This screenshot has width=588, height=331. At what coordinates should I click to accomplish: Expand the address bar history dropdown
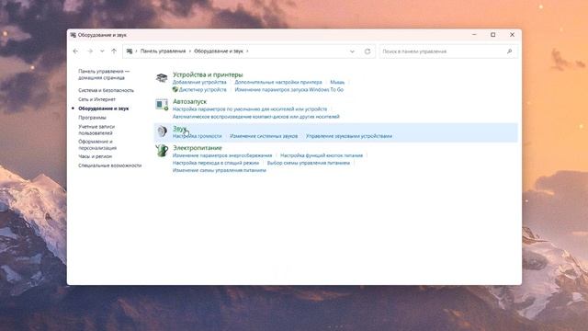pos(352,51)
